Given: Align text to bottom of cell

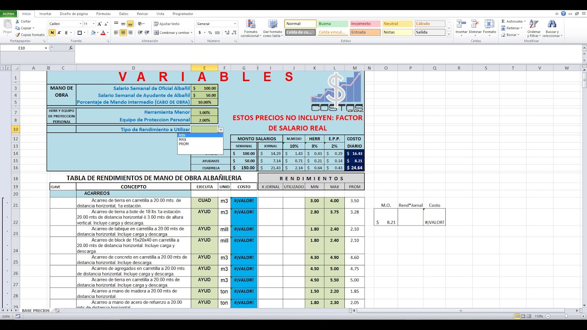Looking at the screenshot, I should 130,23.
